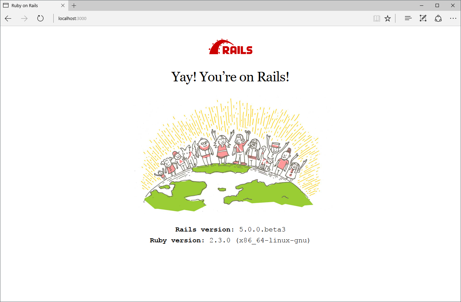The image size is (461, 302).
Task: Open the Hub menu icon
Action: click(x=408, y=18)
